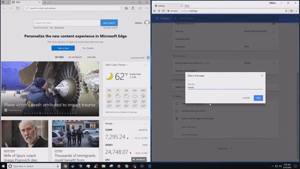300x169 pixels.
Task: Expand the Customize fonts row arrow
Action: click(x=274, y=39)
